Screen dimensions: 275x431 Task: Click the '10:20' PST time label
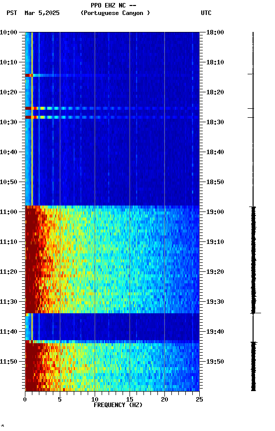click(8, 92)
